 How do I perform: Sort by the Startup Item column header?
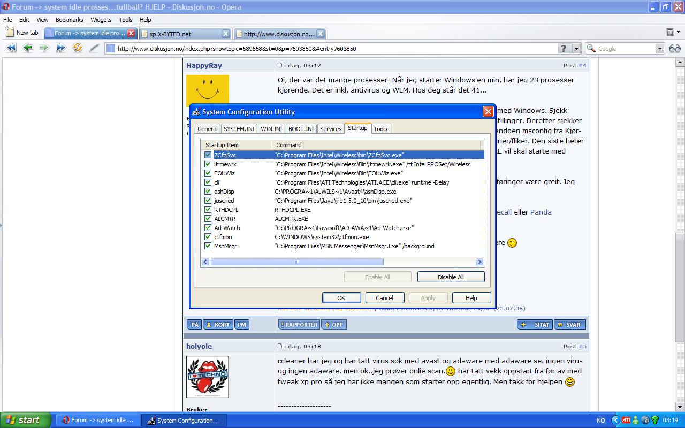click(237, 145)
